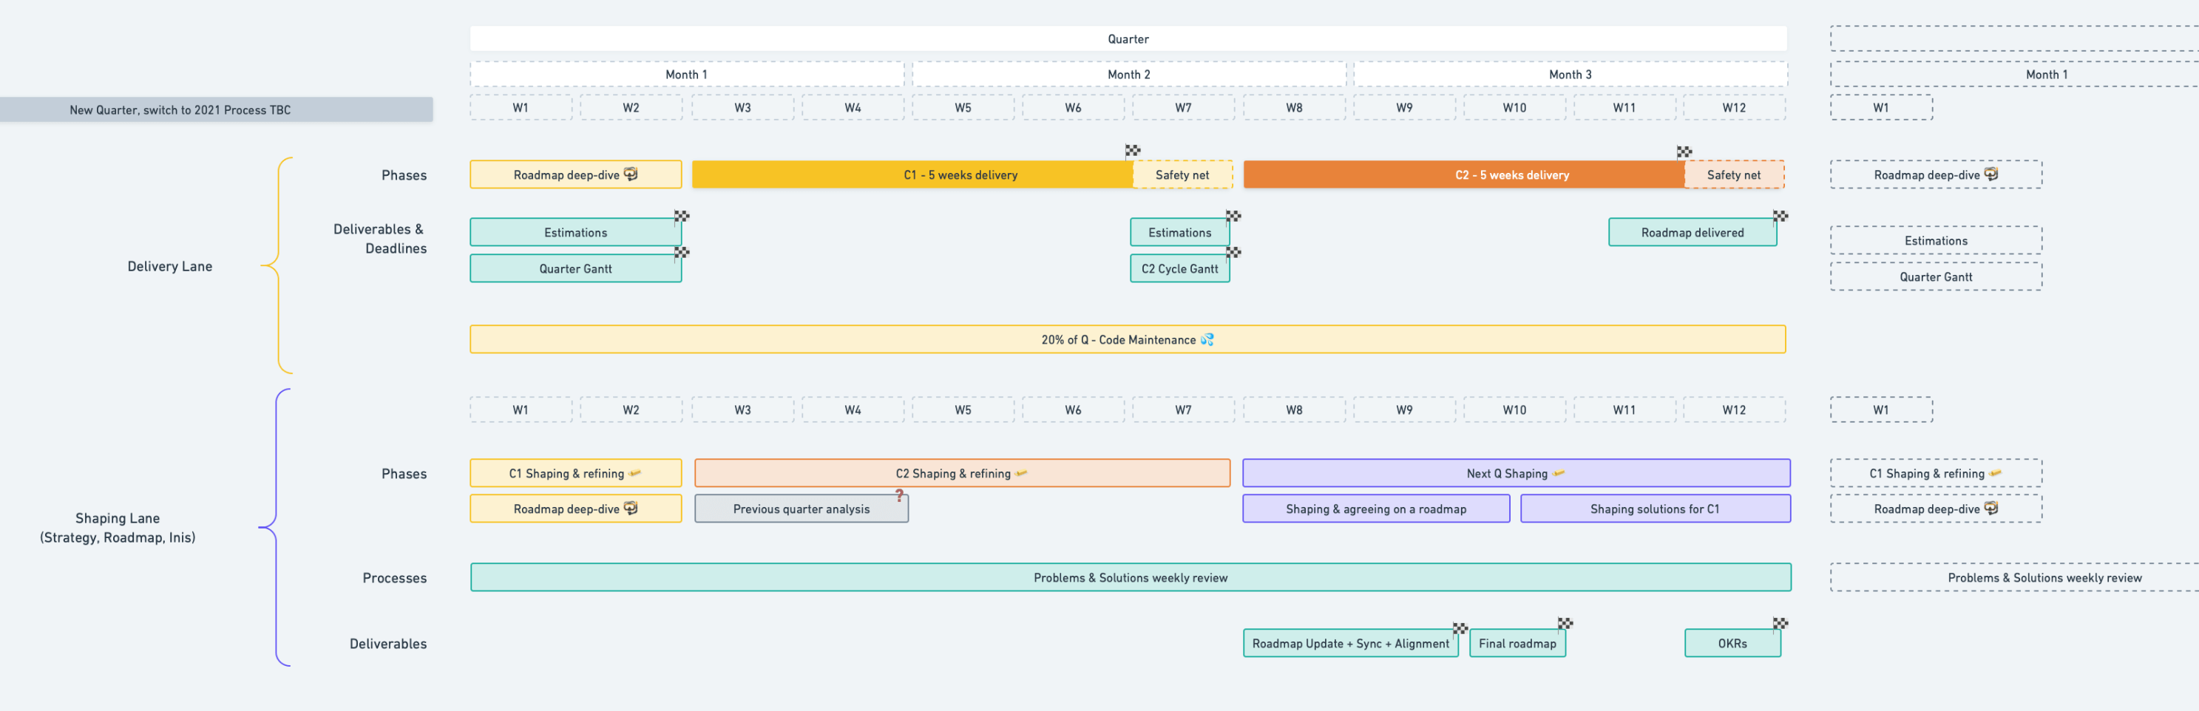The width and height of the screenshot is (2199, 711).
Task: Click the flag on Roadmap Update + Sync + Alignment
Action: coord(1460,629)
